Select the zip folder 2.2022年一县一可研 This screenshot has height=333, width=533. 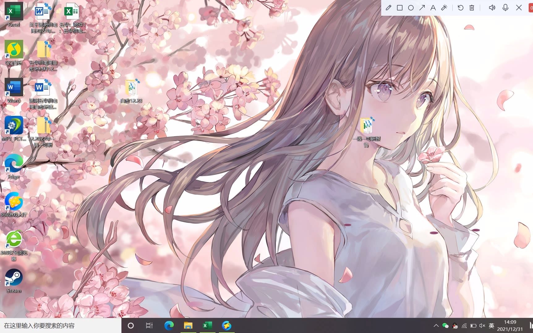click(43, 132)
